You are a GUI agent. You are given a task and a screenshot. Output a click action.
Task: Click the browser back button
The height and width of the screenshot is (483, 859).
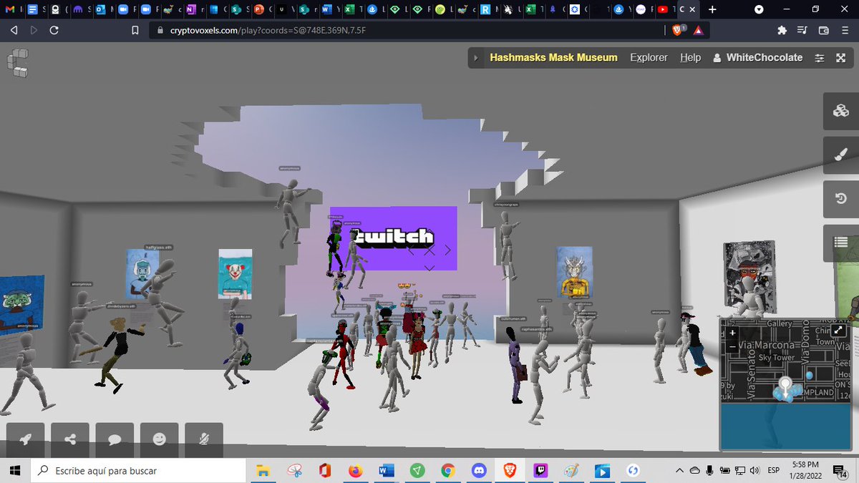click(x=14, y=31)
